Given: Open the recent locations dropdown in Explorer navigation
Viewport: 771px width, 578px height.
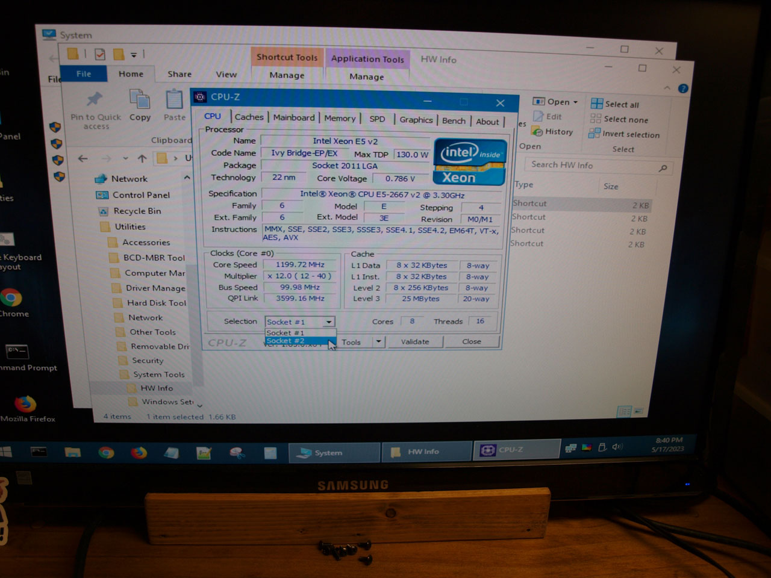Looking at the screenshot, I should point(125,158).
